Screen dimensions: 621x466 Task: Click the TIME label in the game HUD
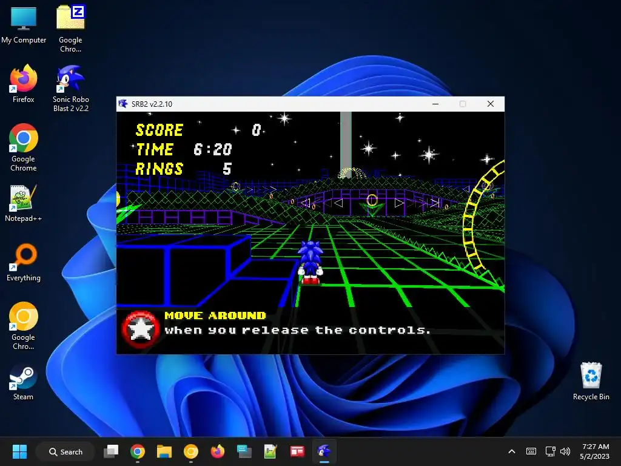tap(155, 150)
